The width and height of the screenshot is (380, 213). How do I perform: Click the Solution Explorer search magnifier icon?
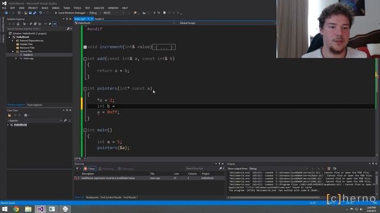pyautogui.click(x=68, y=29)
